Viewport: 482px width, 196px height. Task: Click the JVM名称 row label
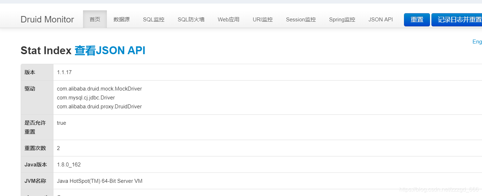pos(35,181)
